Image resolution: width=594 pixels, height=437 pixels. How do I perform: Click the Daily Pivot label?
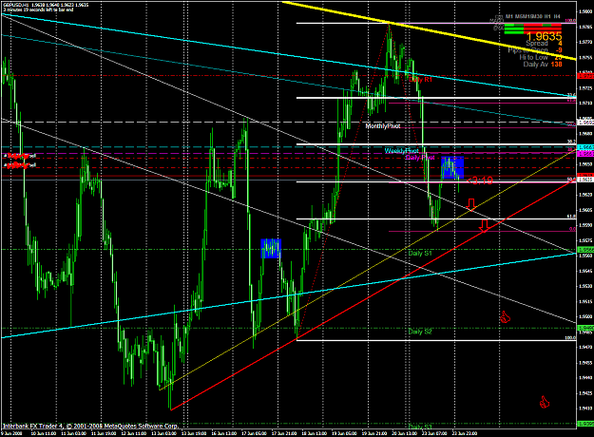pos(420,157)
